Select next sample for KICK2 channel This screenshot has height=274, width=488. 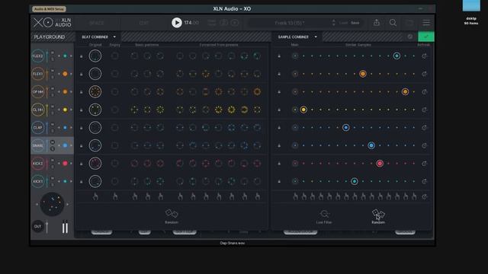coord(71,164)
